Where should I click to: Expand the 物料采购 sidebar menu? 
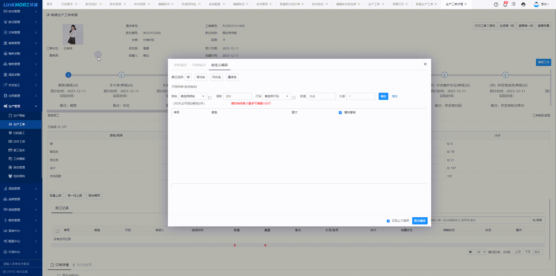[20, 54]
